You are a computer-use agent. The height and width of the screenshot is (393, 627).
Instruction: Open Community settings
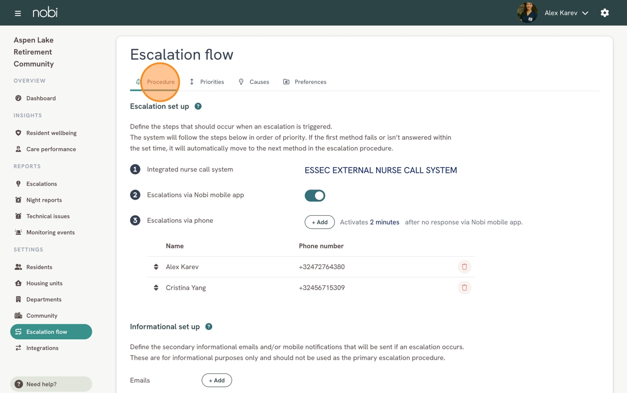[42, 315]
